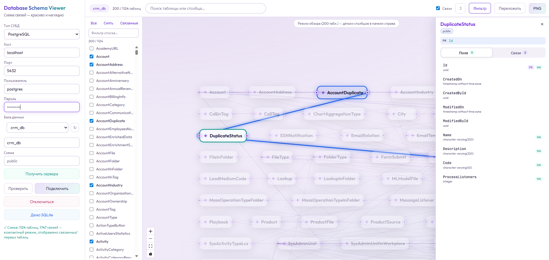
Task: Check the AccountTag checkbox
Action: 91,209
